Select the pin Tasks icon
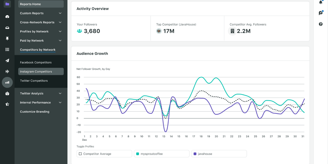The width and height of the screenshot is (328, 164). click(7, 39)
